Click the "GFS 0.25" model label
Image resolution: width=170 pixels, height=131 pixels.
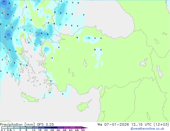pos(45,125)
